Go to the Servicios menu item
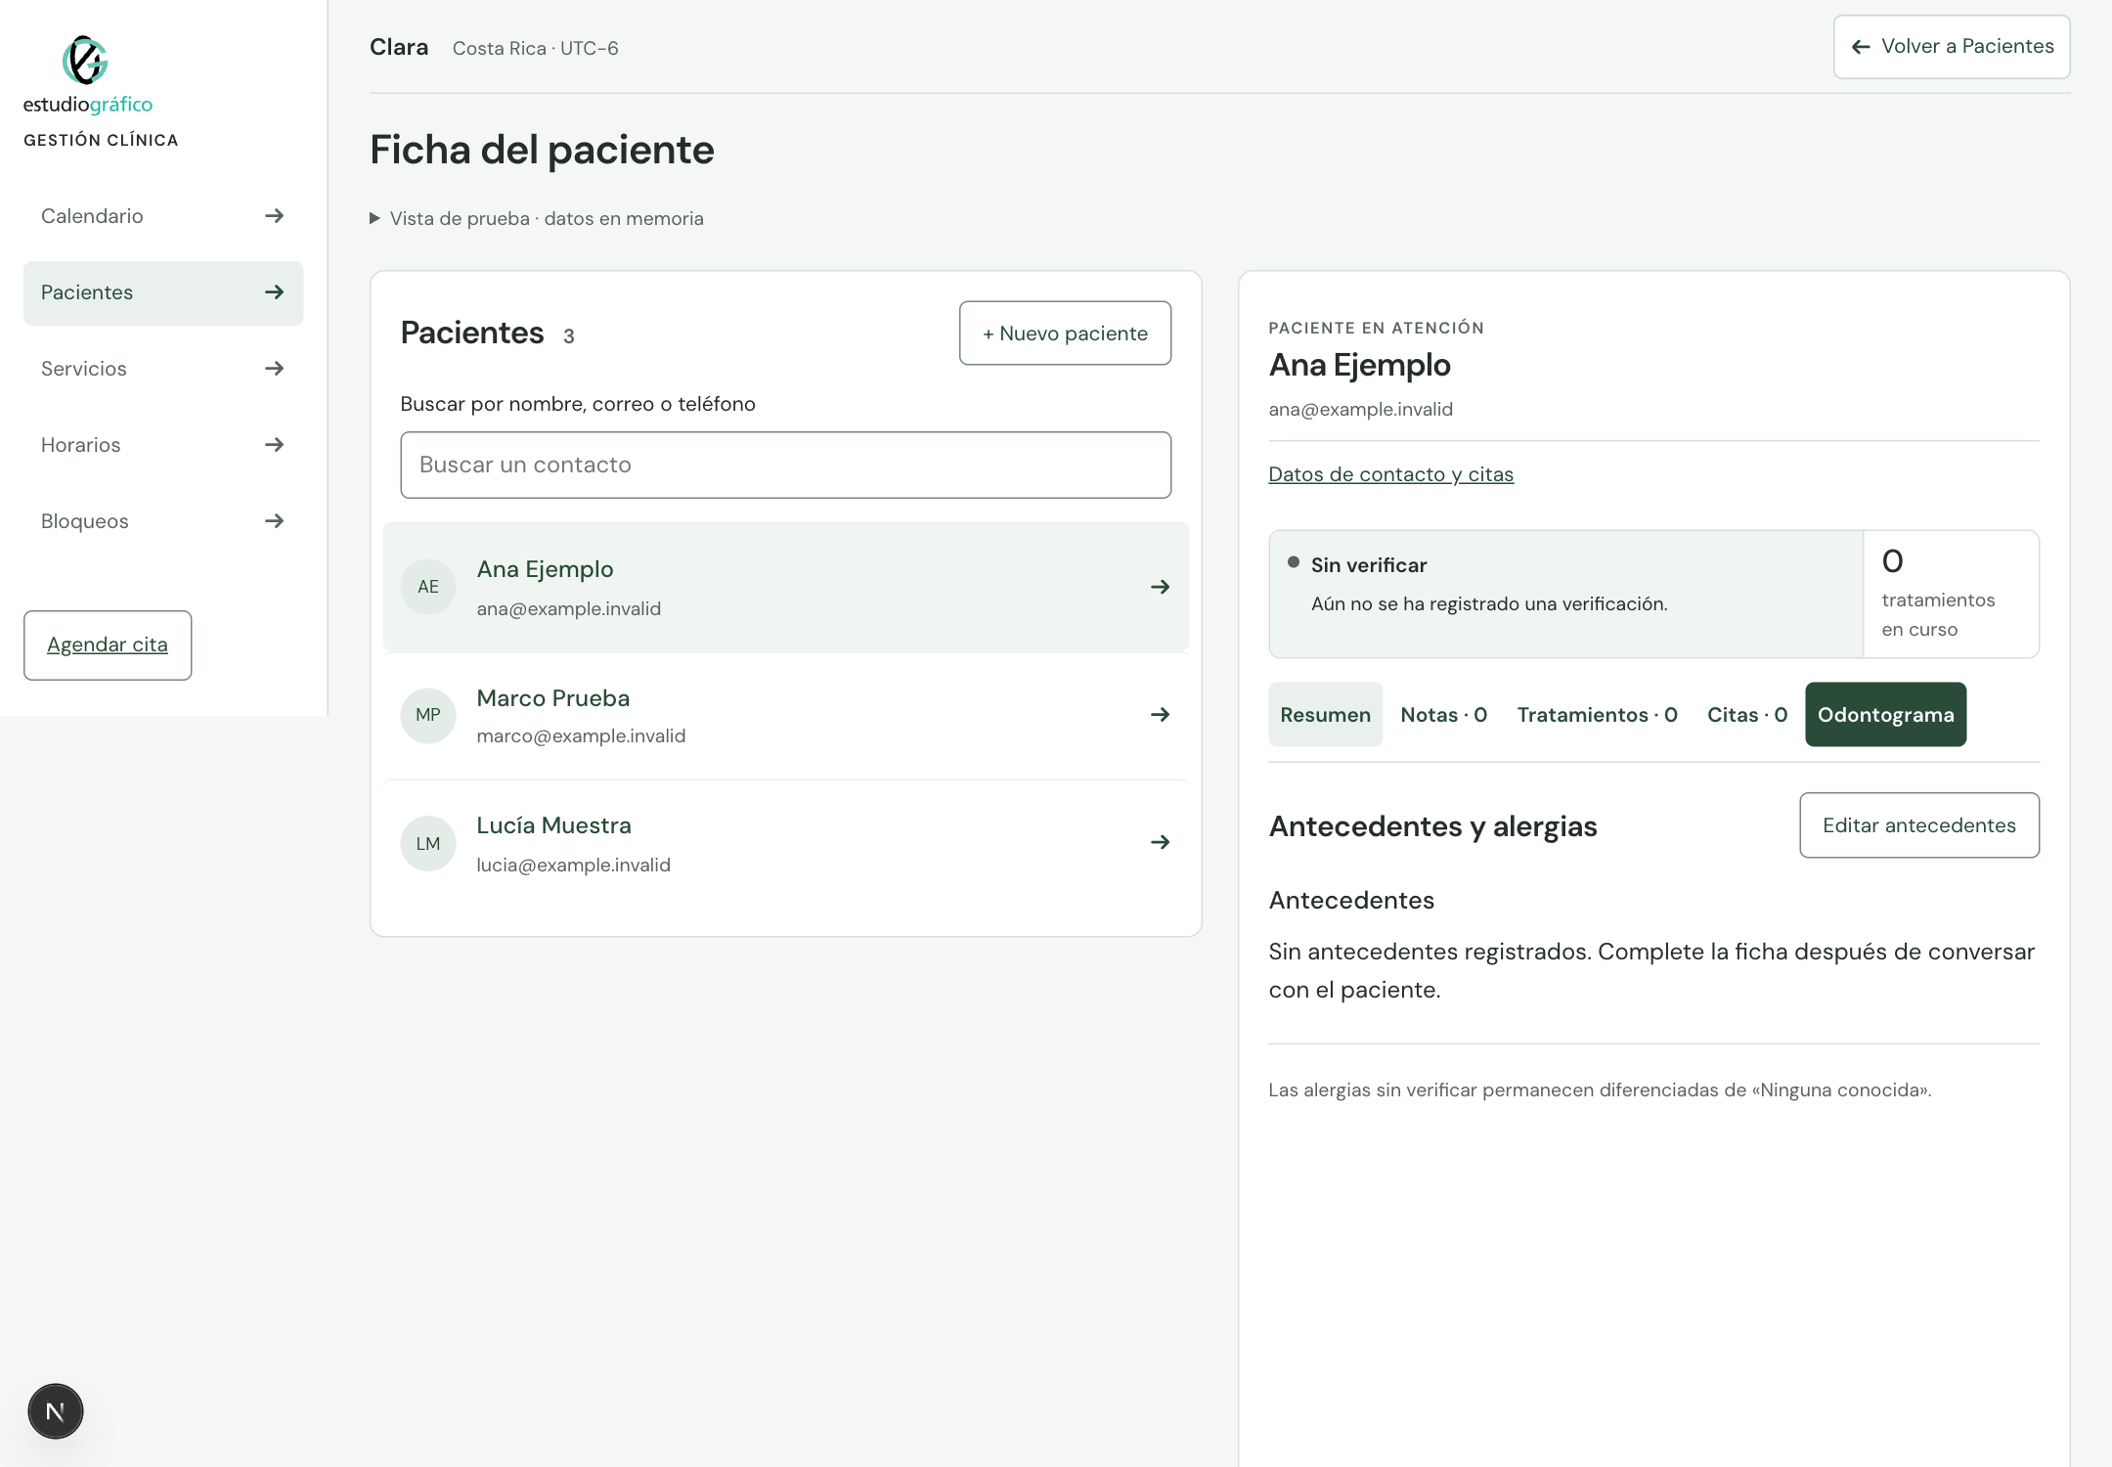 point(163,369)
